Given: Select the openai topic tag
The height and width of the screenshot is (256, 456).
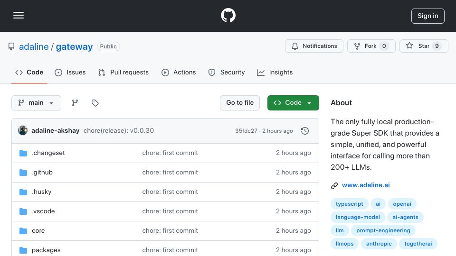Looking at the screenshot, I should coord(402,204).
